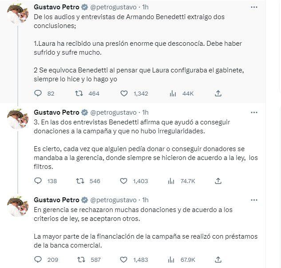
Task: Reply to the tweet with 82 replies
Action: coord(38,93)
